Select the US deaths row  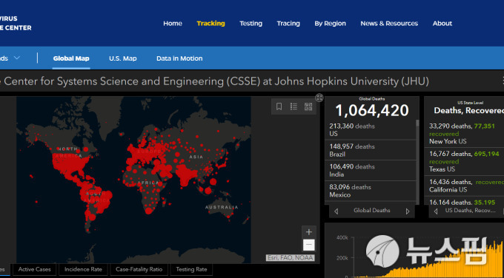(371, 129)
